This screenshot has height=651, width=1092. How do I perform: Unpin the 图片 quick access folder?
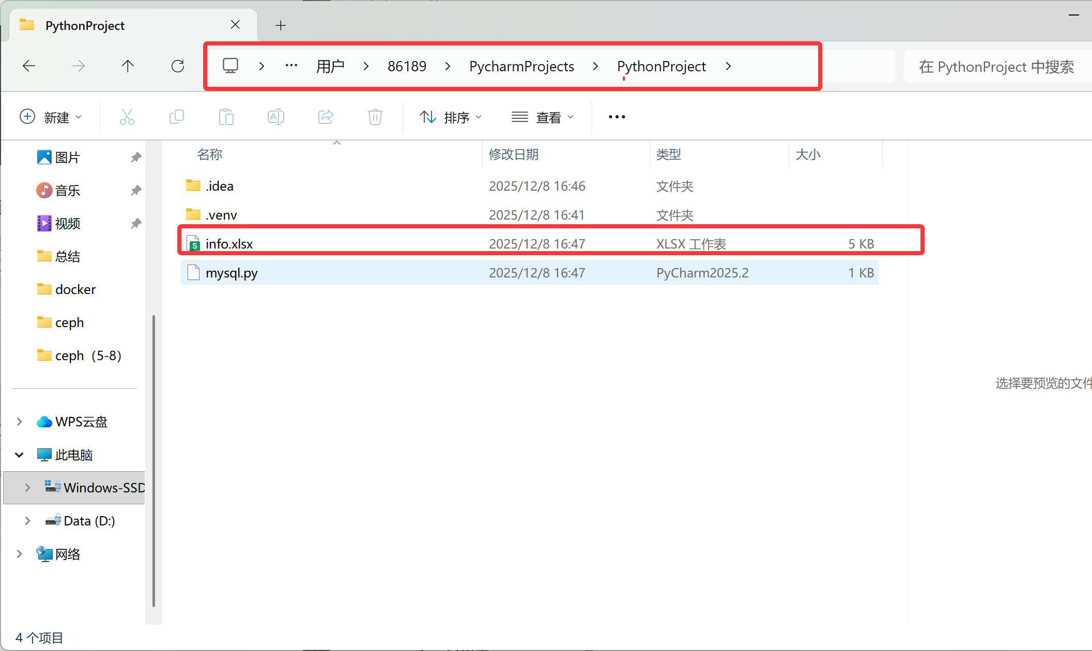click(136, 157)
